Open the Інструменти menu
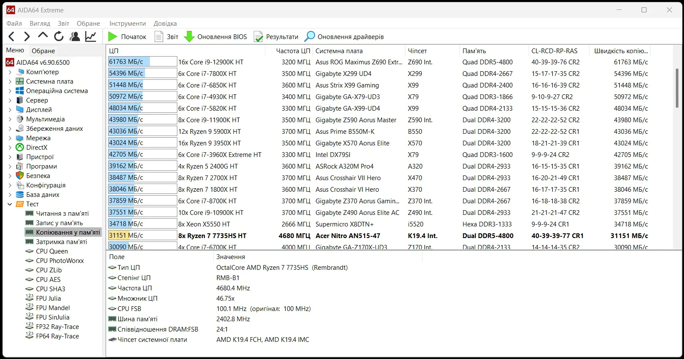The height and width of the screenshot is (359, 684). pyautogui.click(x=128, y=24)
